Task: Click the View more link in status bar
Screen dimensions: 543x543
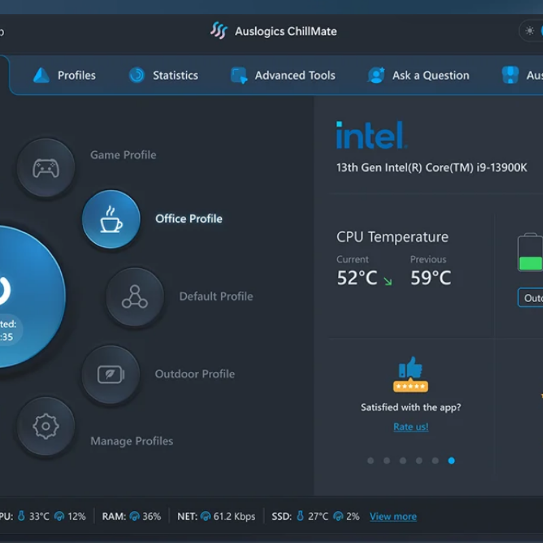Action: tap(392, 517)
